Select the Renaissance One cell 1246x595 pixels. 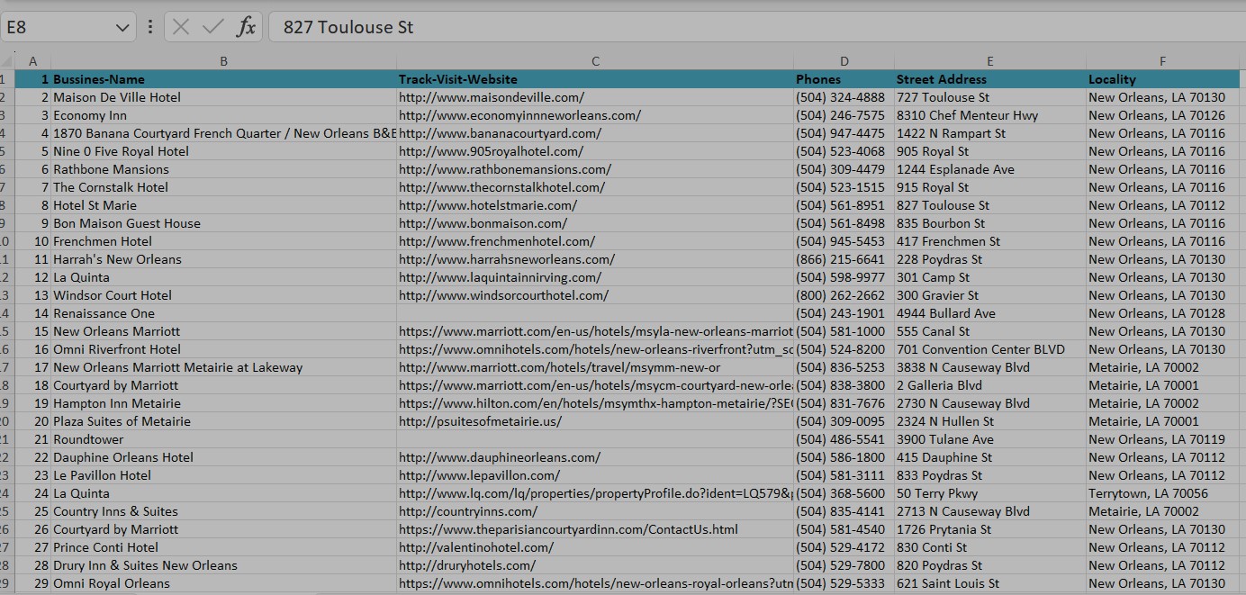point(224,313)
